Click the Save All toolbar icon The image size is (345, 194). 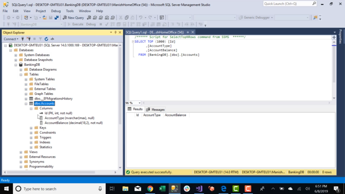tap(56, 18)
